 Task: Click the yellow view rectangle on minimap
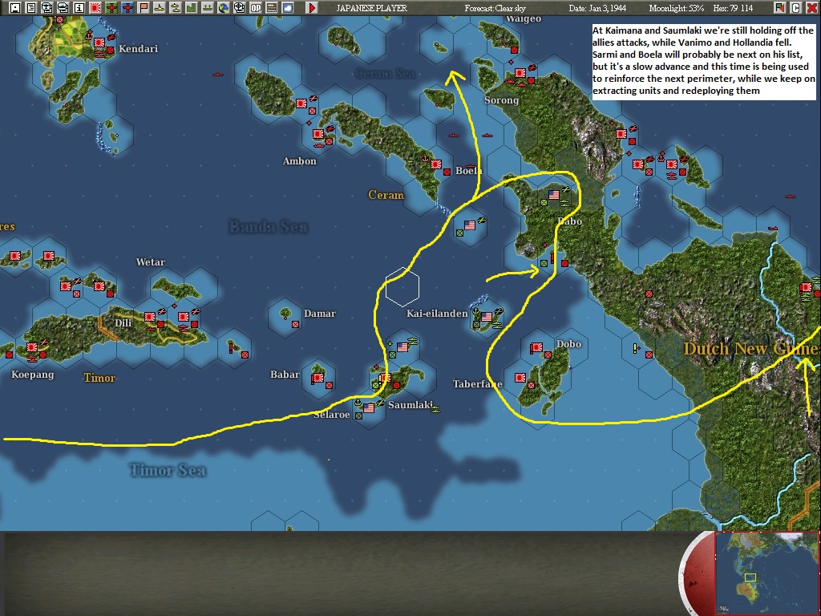(x=750, y=577)
